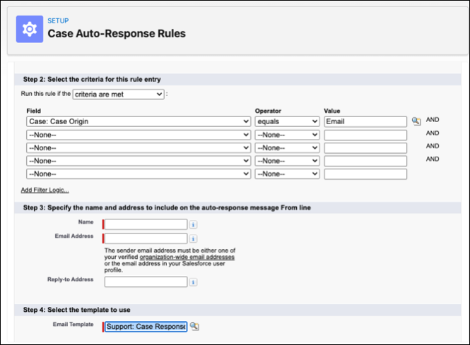Screen dimensions: 470x345
Task: Click the fifth row Value input
Action: (365, 174)
